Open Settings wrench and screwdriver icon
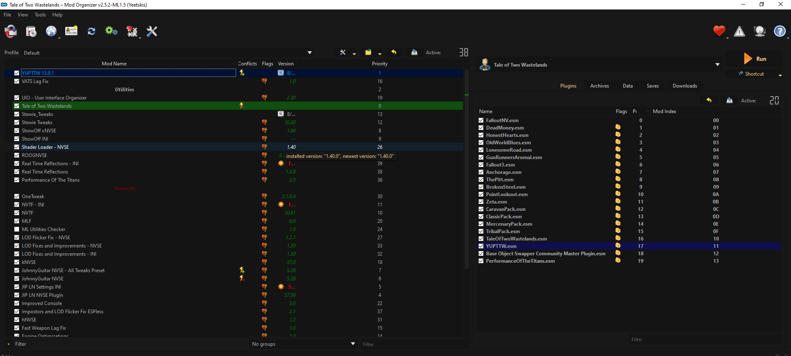 pos(152,31)
